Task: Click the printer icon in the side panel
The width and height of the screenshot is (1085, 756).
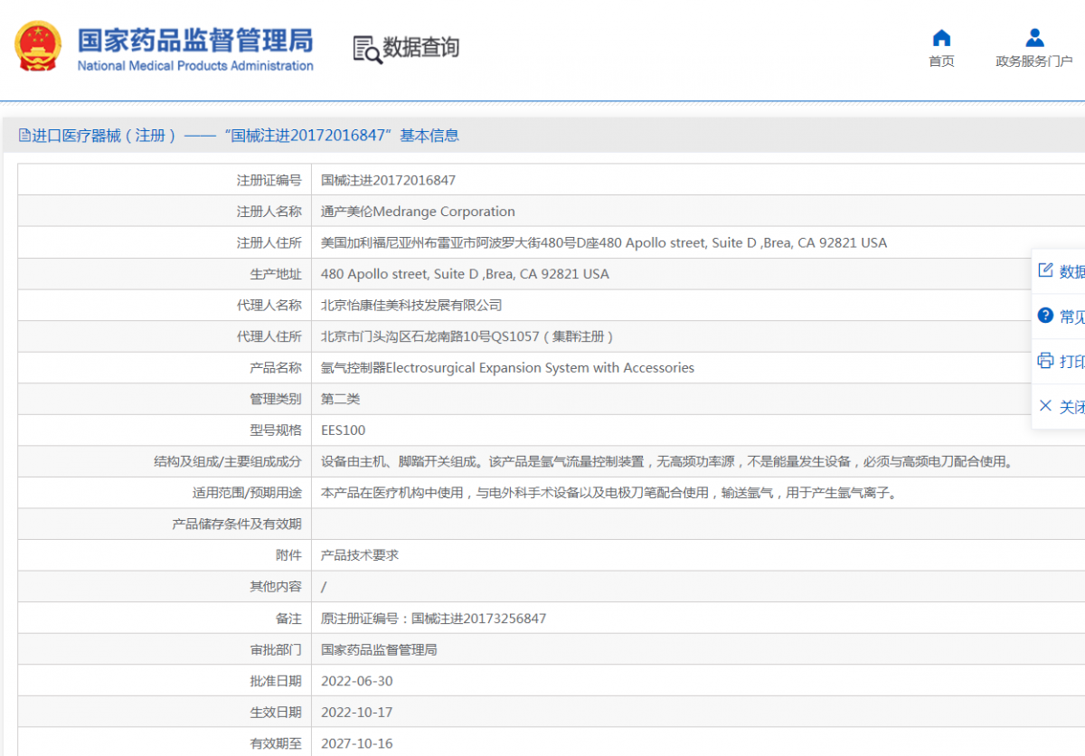Action: (x=1045, y=361)
